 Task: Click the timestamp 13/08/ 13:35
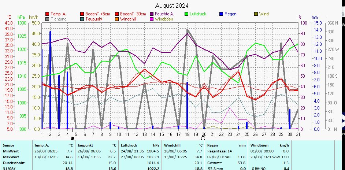coord(89,157)
